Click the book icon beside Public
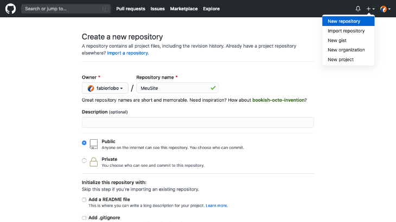 pyautogui.click(x=94, y=144)
